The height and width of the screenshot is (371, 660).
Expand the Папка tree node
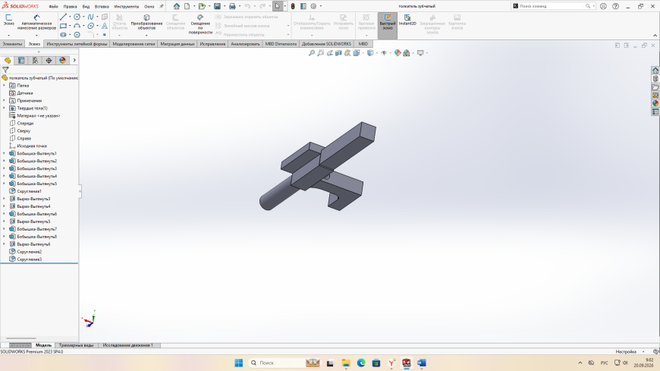(5, 86)
